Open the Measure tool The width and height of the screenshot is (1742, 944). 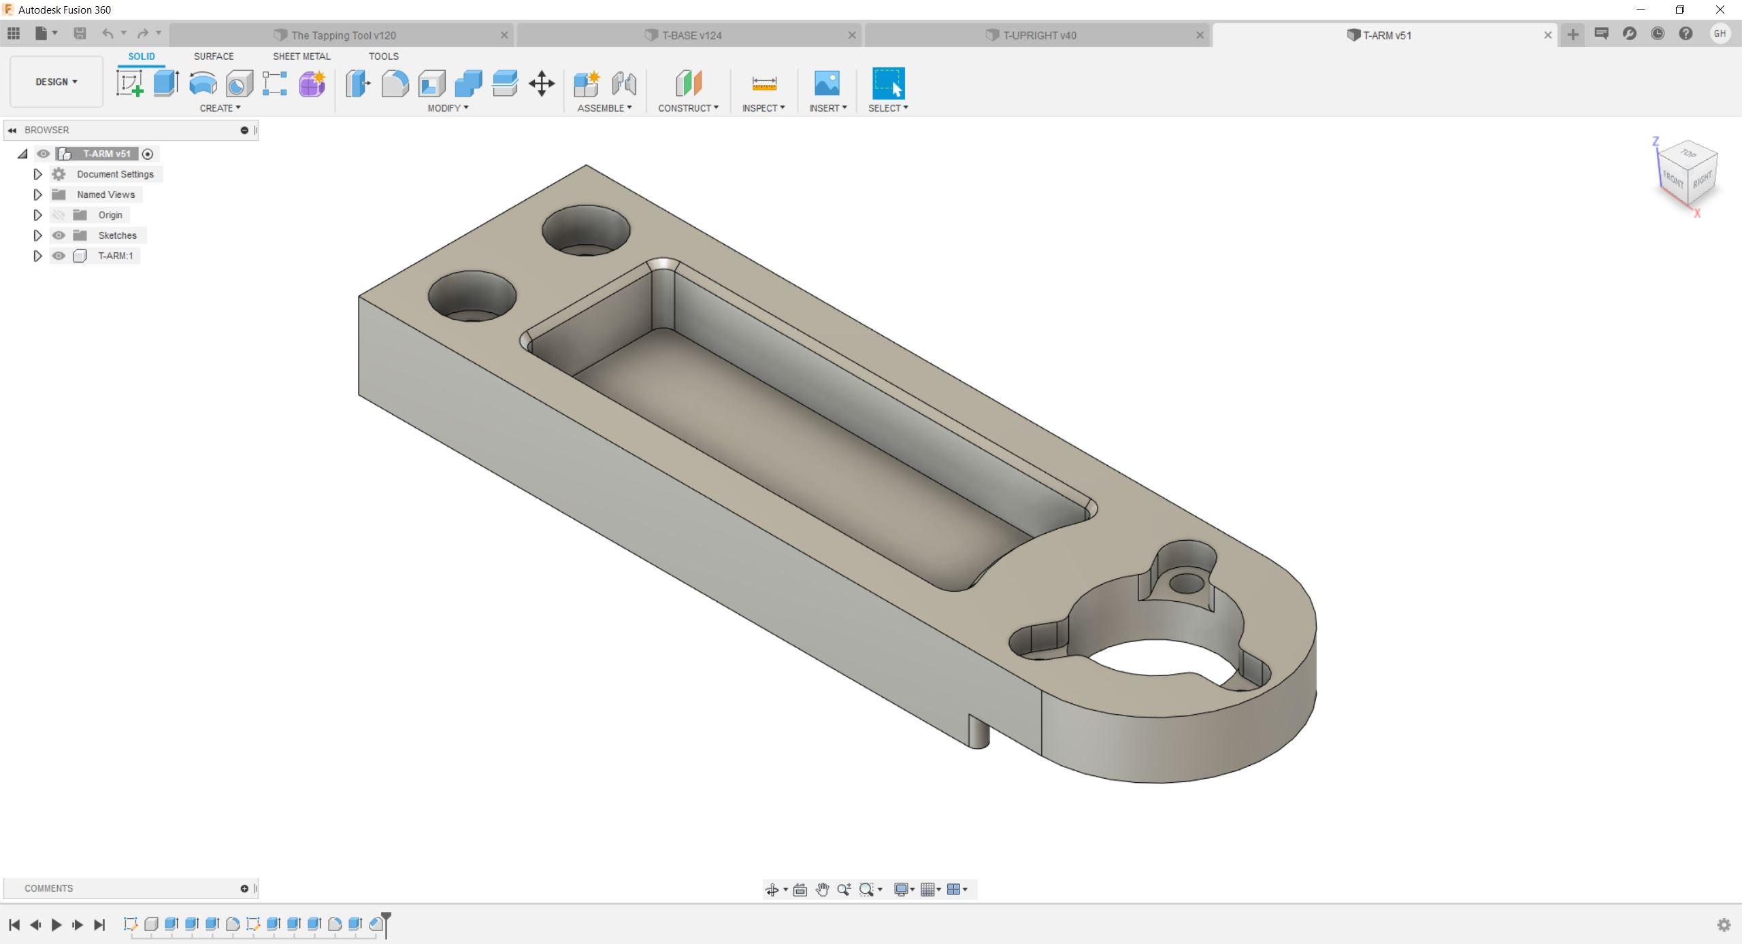pyautogui.click(x=763, y=84)
